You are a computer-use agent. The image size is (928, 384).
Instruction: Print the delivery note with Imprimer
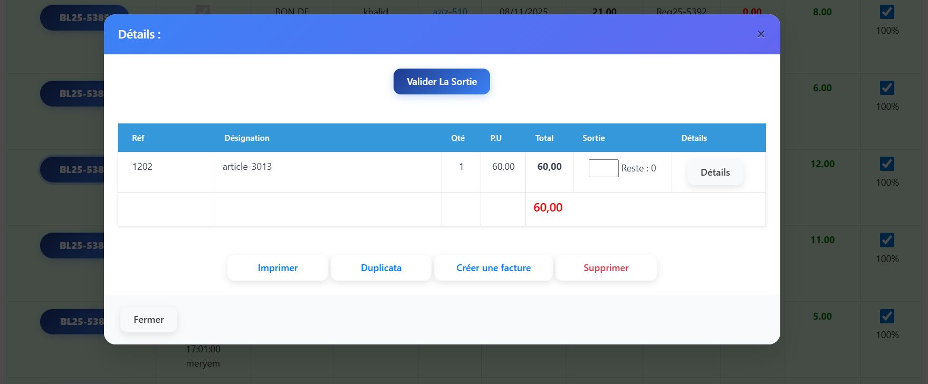[x=278, y=268]
